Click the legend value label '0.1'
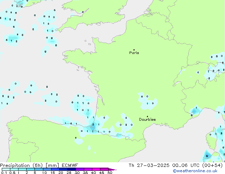The height and width of the screenshot is (174, 225). click(4, 173)
